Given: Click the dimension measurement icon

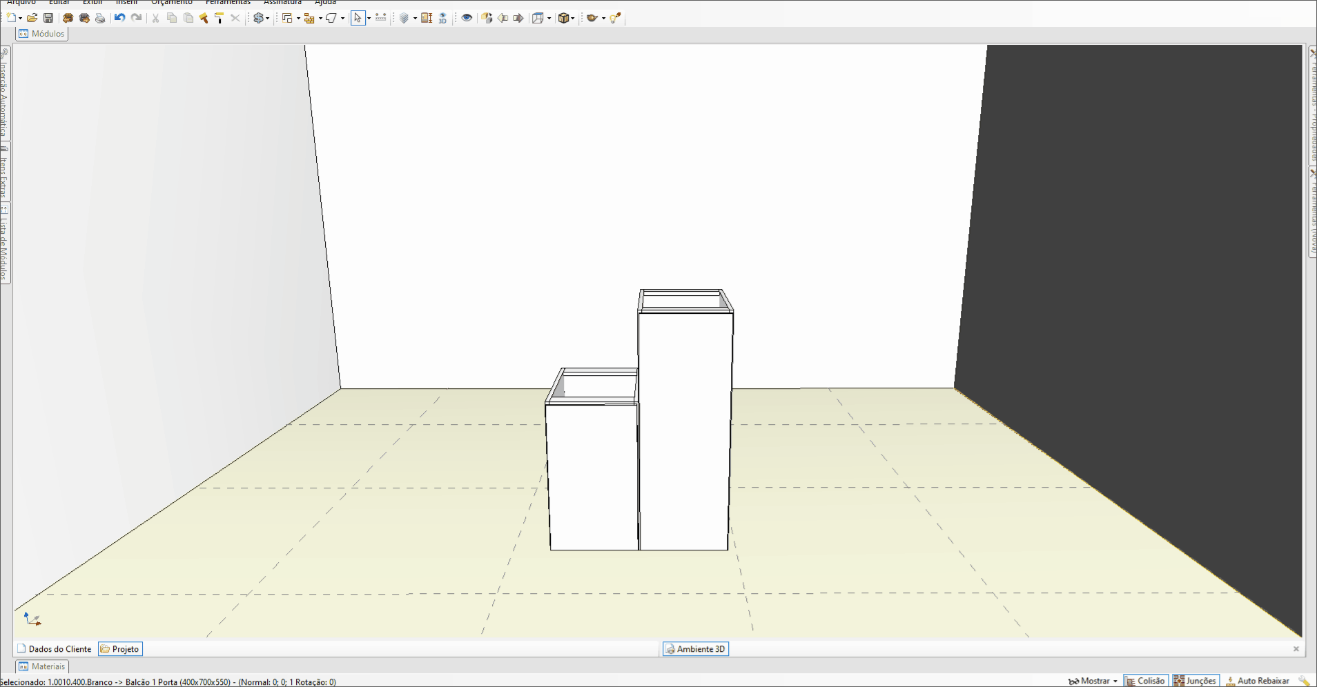Looking at the screenshot, I should 380,18.
